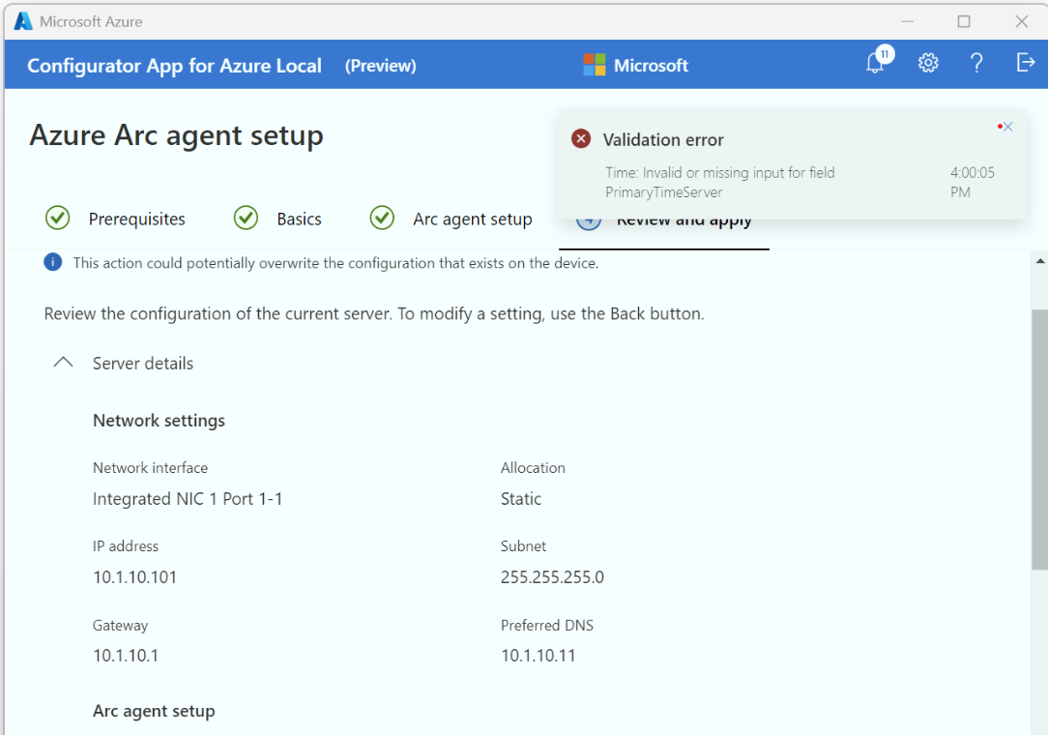Click the Time invalid PrimaryTimeServer error message
Image resolution: width=1048 pixels, height=735 pixels.
tap(720, 182)
